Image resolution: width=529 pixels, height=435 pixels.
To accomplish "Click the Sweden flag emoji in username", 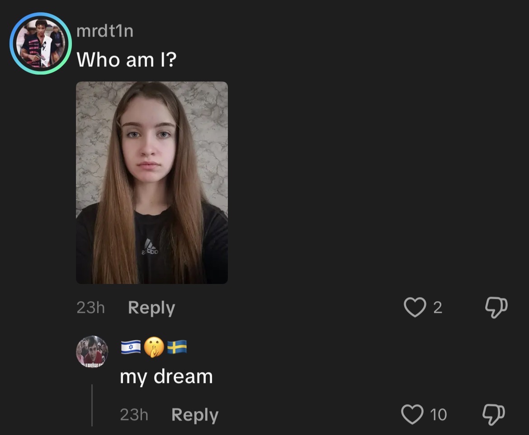I will coord(177,347).
